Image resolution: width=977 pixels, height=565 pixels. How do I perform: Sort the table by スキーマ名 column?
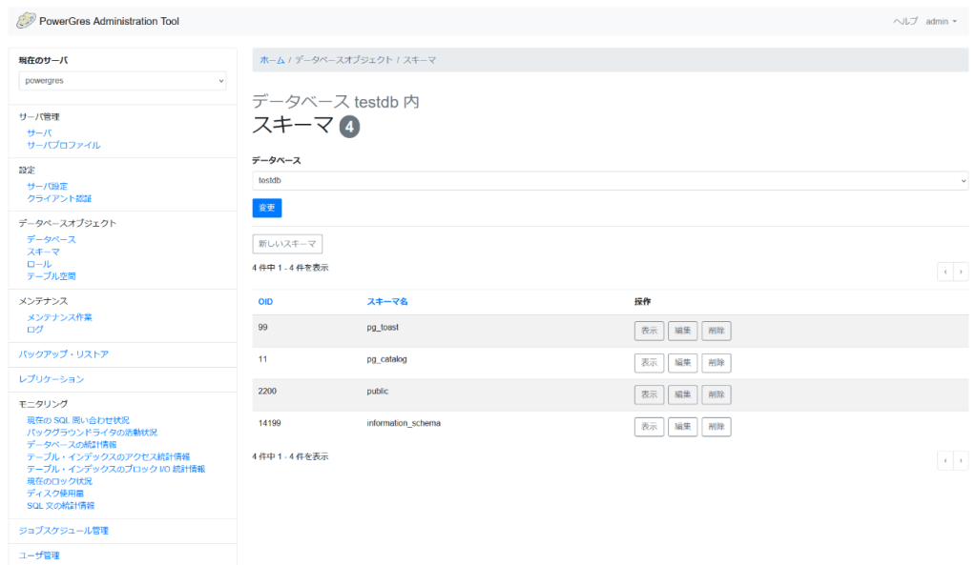tap(387, 302)
